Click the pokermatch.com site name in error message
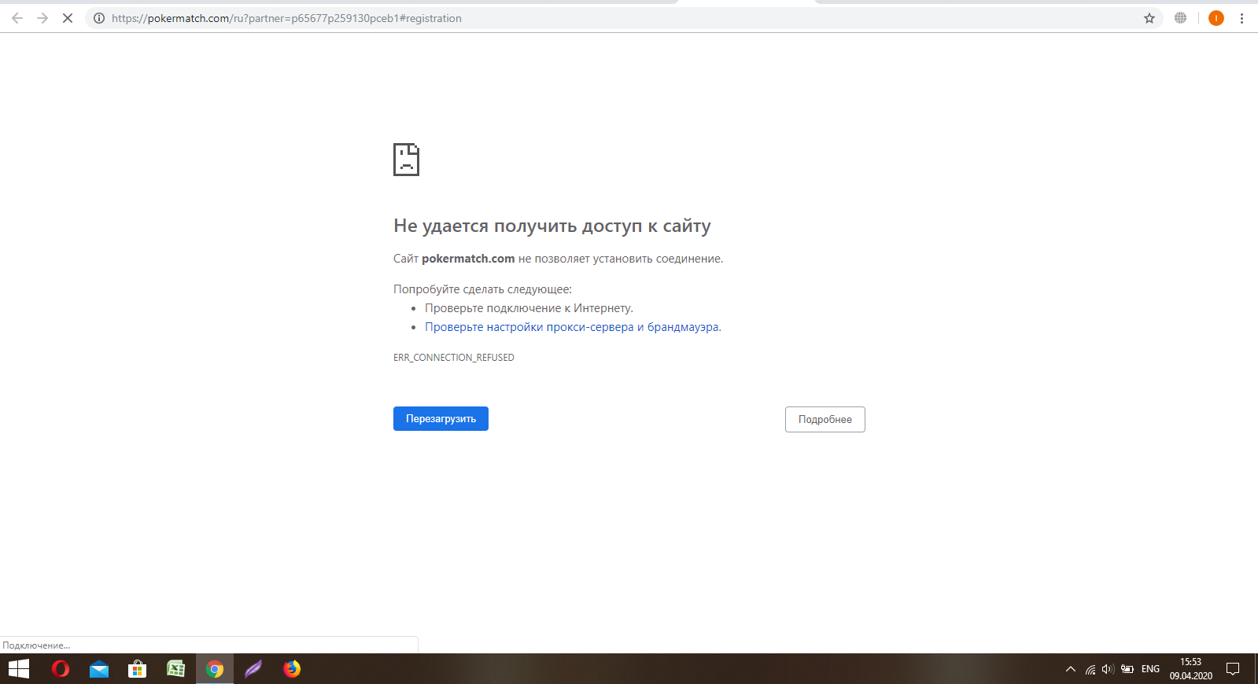This screenshot has height=684, width=1258. pyautogui.click(x=468, y=259)
